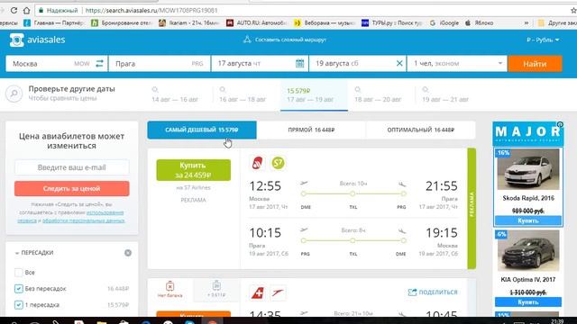The height and width of the screenshot is (324, 577).
Task: Toggle the 1 пересадка checkbox
Action: coord(18,305)
